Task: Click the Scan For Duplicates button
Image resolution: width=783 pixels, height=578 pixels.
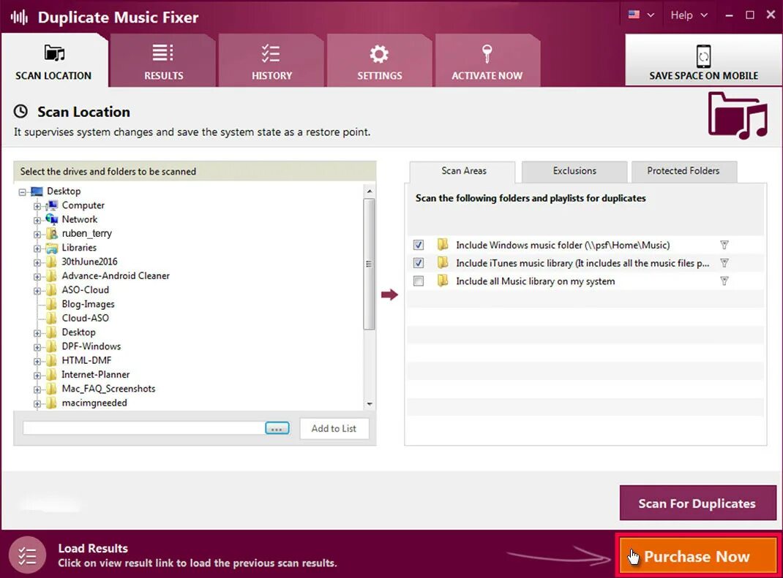Action: tap(697, 503)
